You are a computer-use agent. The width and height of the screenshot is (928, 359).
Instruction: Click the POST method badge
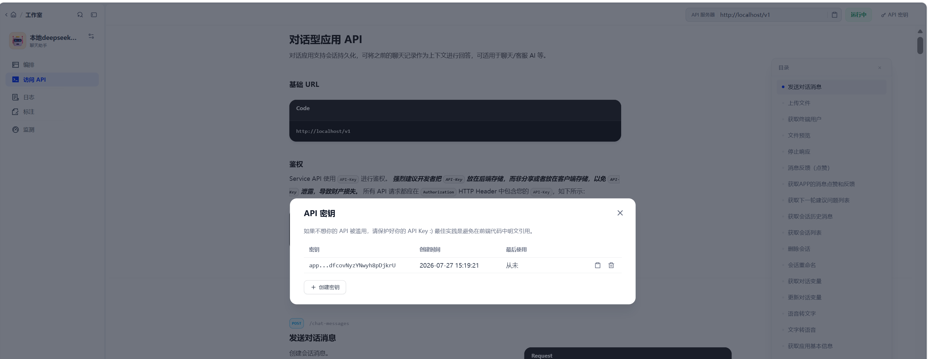pos(296,323)
